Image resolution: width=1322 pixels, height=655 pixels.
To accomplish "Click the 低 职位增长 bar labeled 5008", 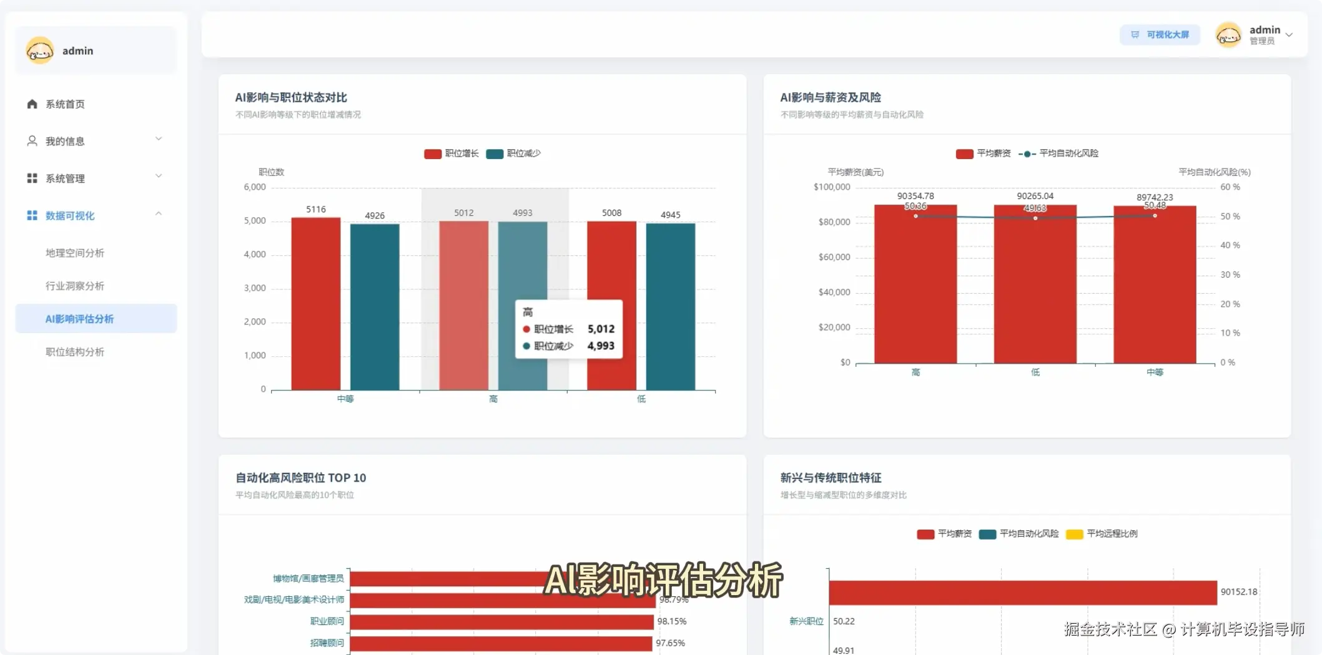I will 611,306.
